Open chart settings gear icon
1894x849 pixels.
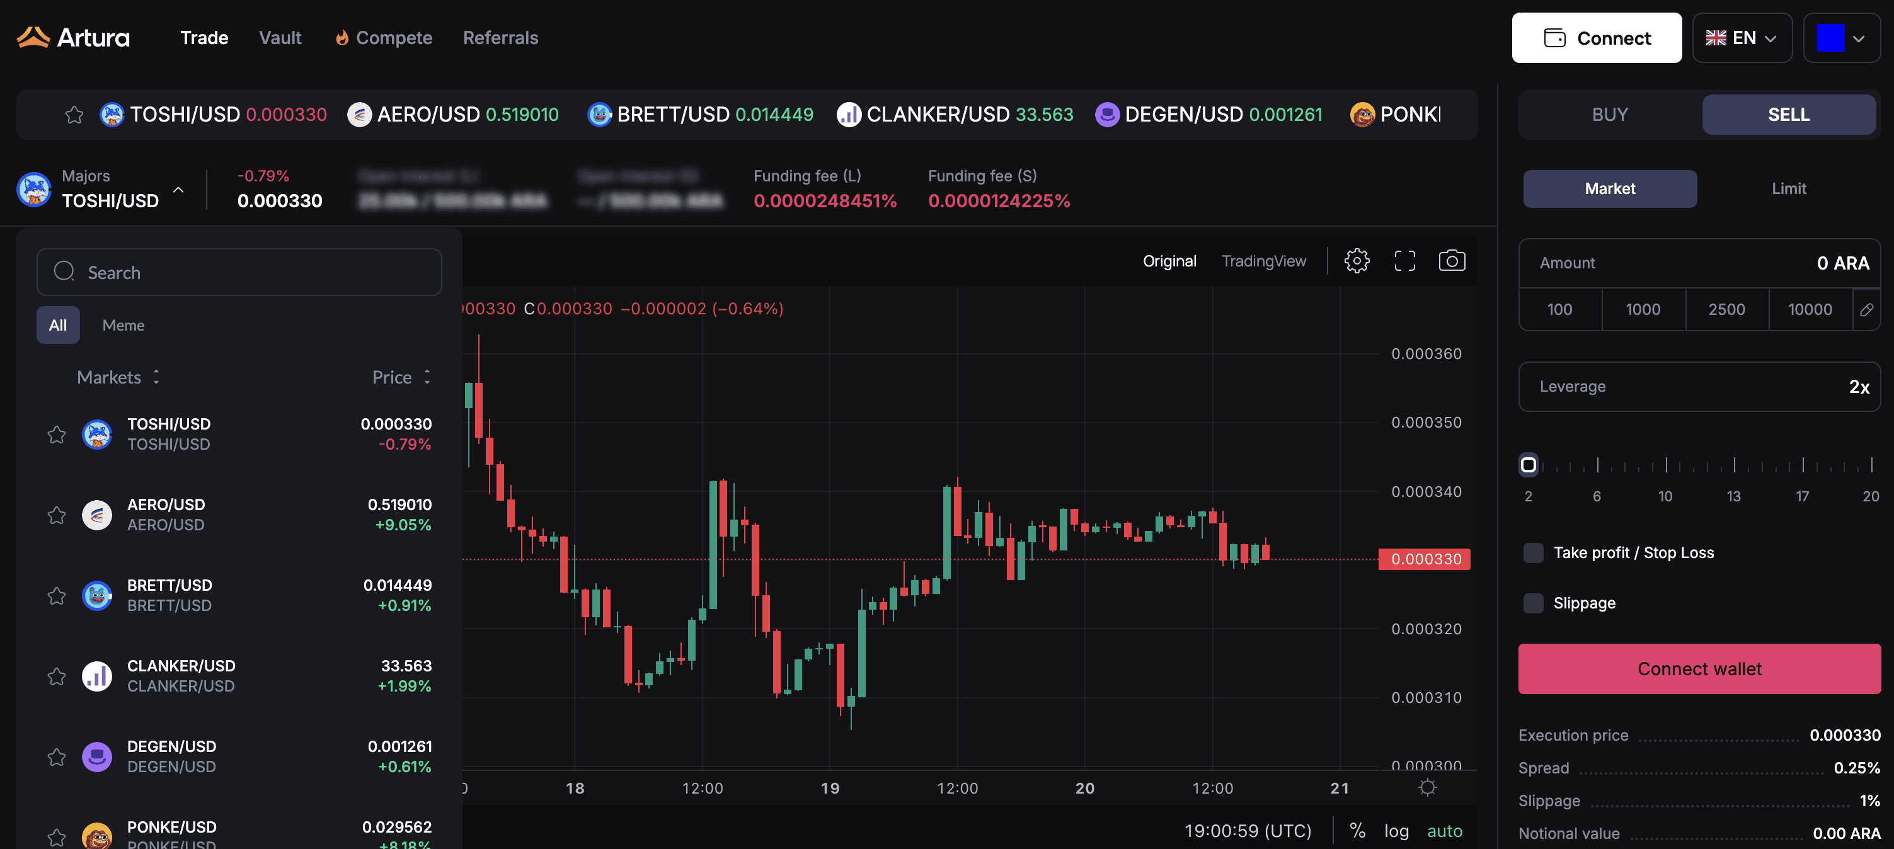[x=1357, y=261]
